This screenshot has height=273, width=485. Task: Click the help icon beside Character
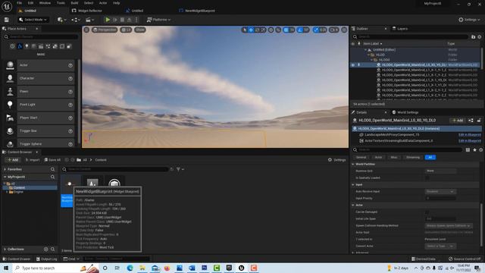point(70,79)
